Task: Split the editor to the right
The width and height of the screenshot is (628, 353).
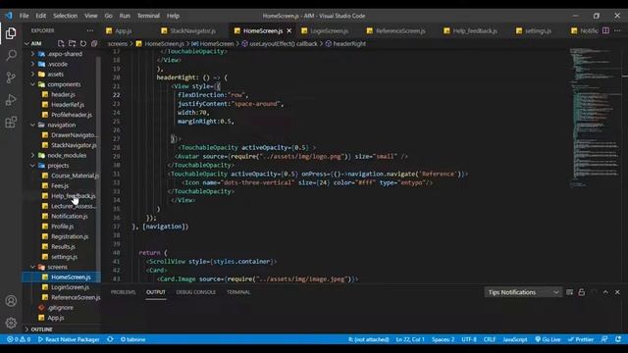Action: (605, 30)
